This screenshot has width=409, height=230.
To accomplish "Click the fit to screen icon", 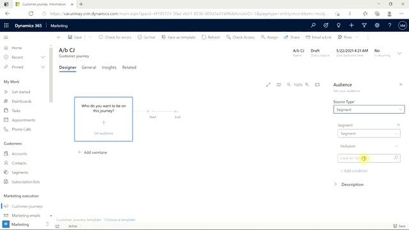I will [x=317, y=85].
